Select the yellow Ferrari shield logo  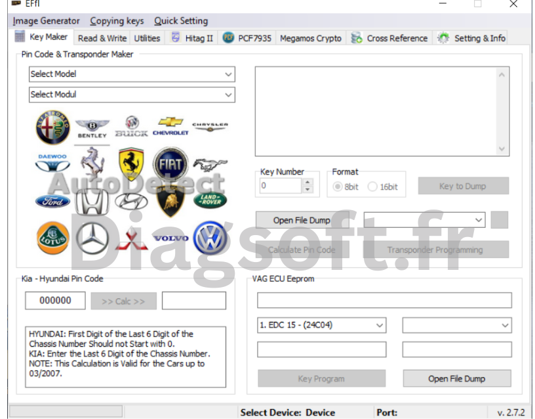(x=131, y=164)
